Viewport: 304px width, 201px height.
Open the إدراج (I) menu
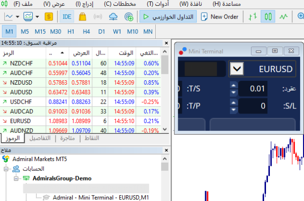[x=84, y=4]
